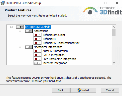The image size is (122, 96).
Task: Go back with the Back button
Action: pos(61,90)
